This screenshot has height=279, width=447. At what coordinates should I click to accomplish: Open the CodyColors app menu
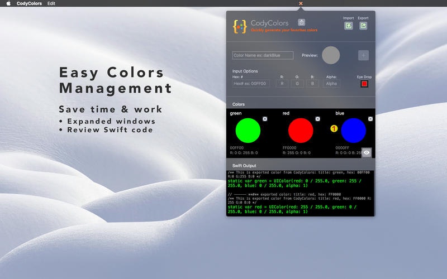click(29, 3)
